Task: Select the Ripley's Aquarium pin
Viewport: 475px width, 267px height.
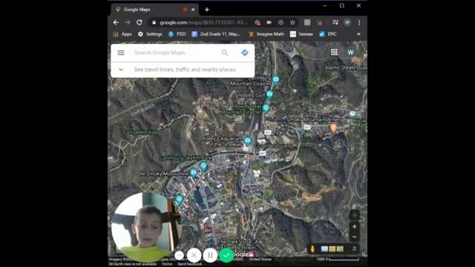Action: 247,140
